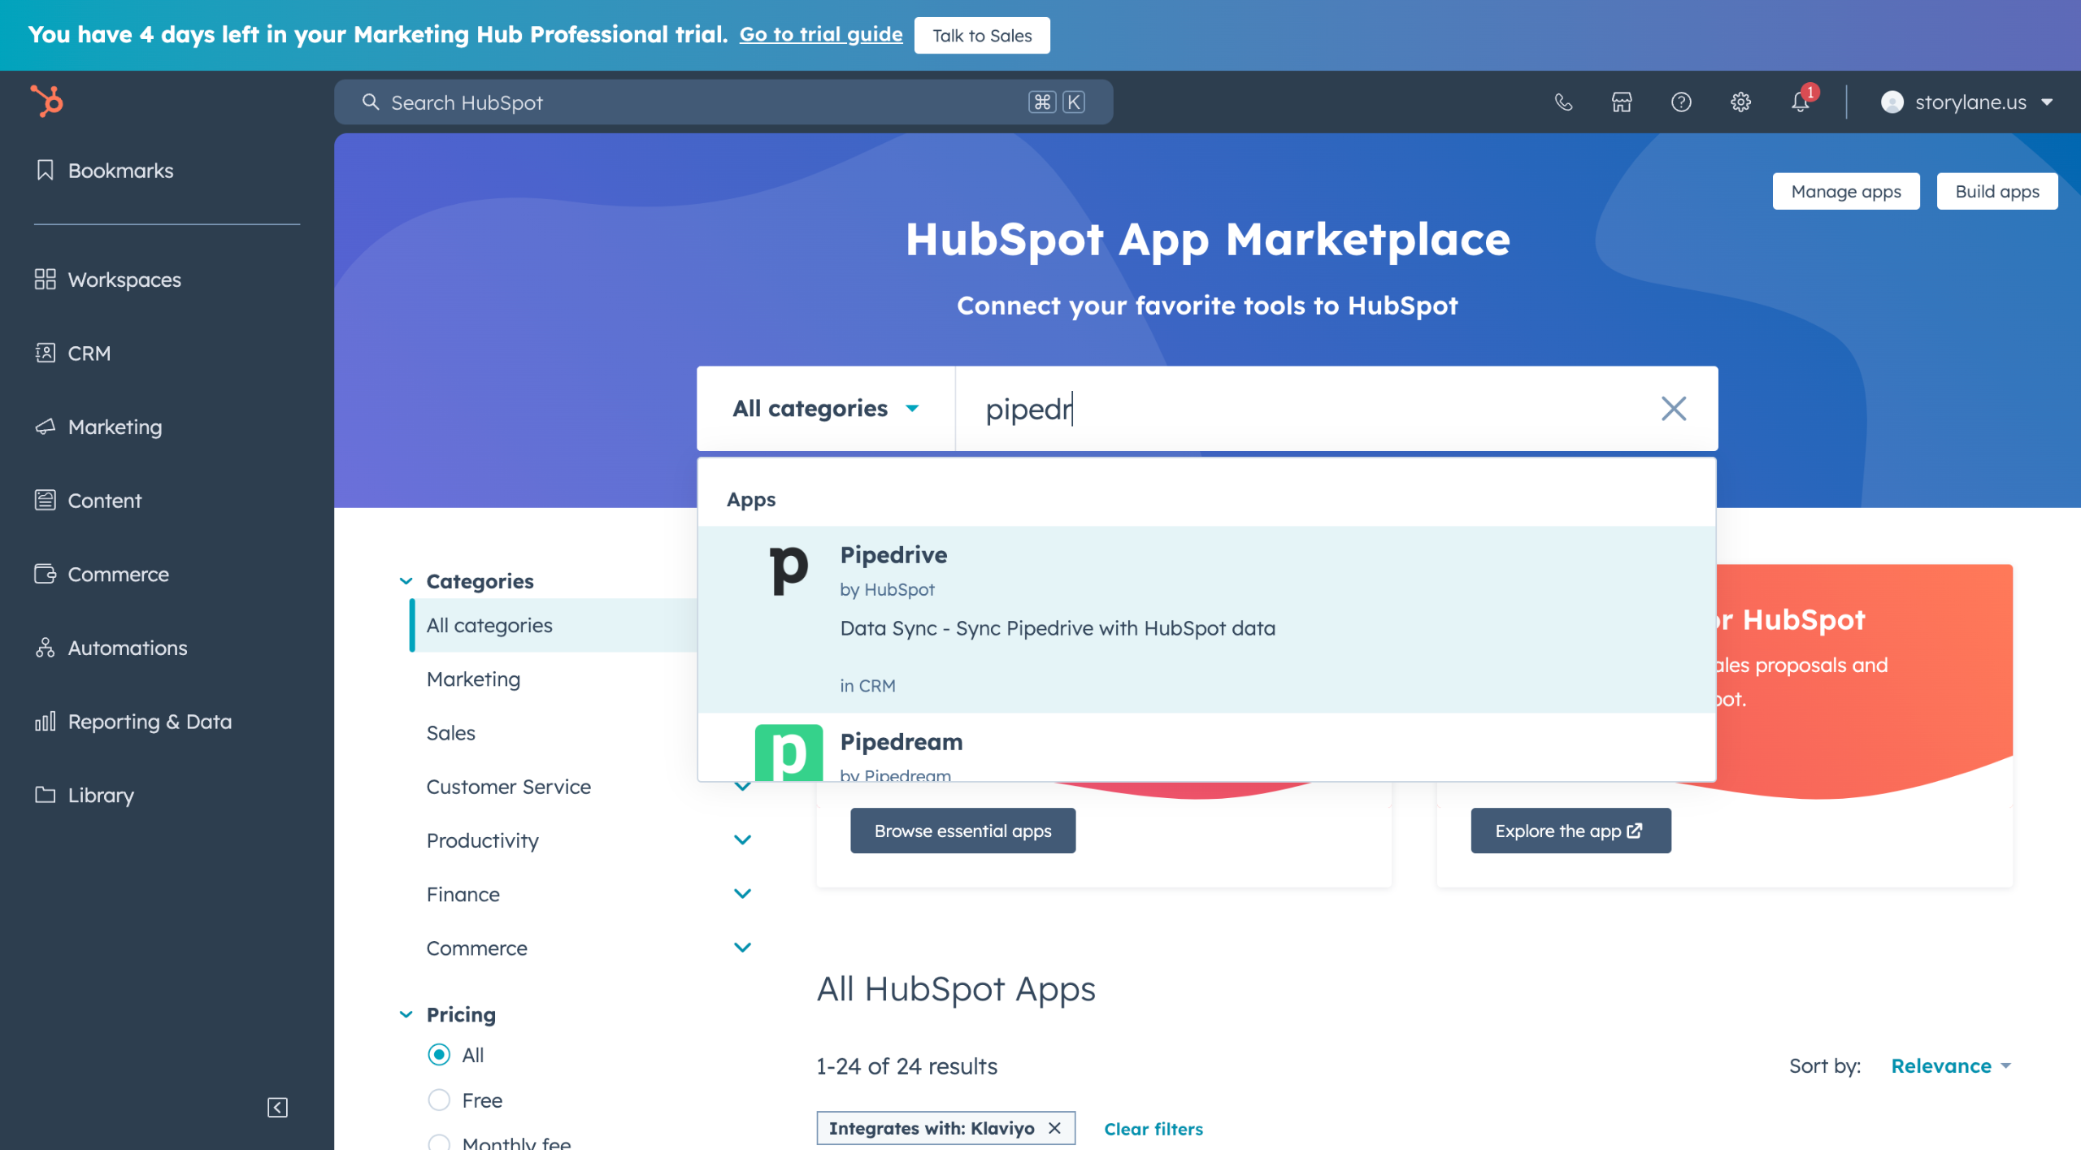Viewport: 2081px width, 1150px height.
Task: Select the Monthly fee pricing option
Action: [439, 1142]
